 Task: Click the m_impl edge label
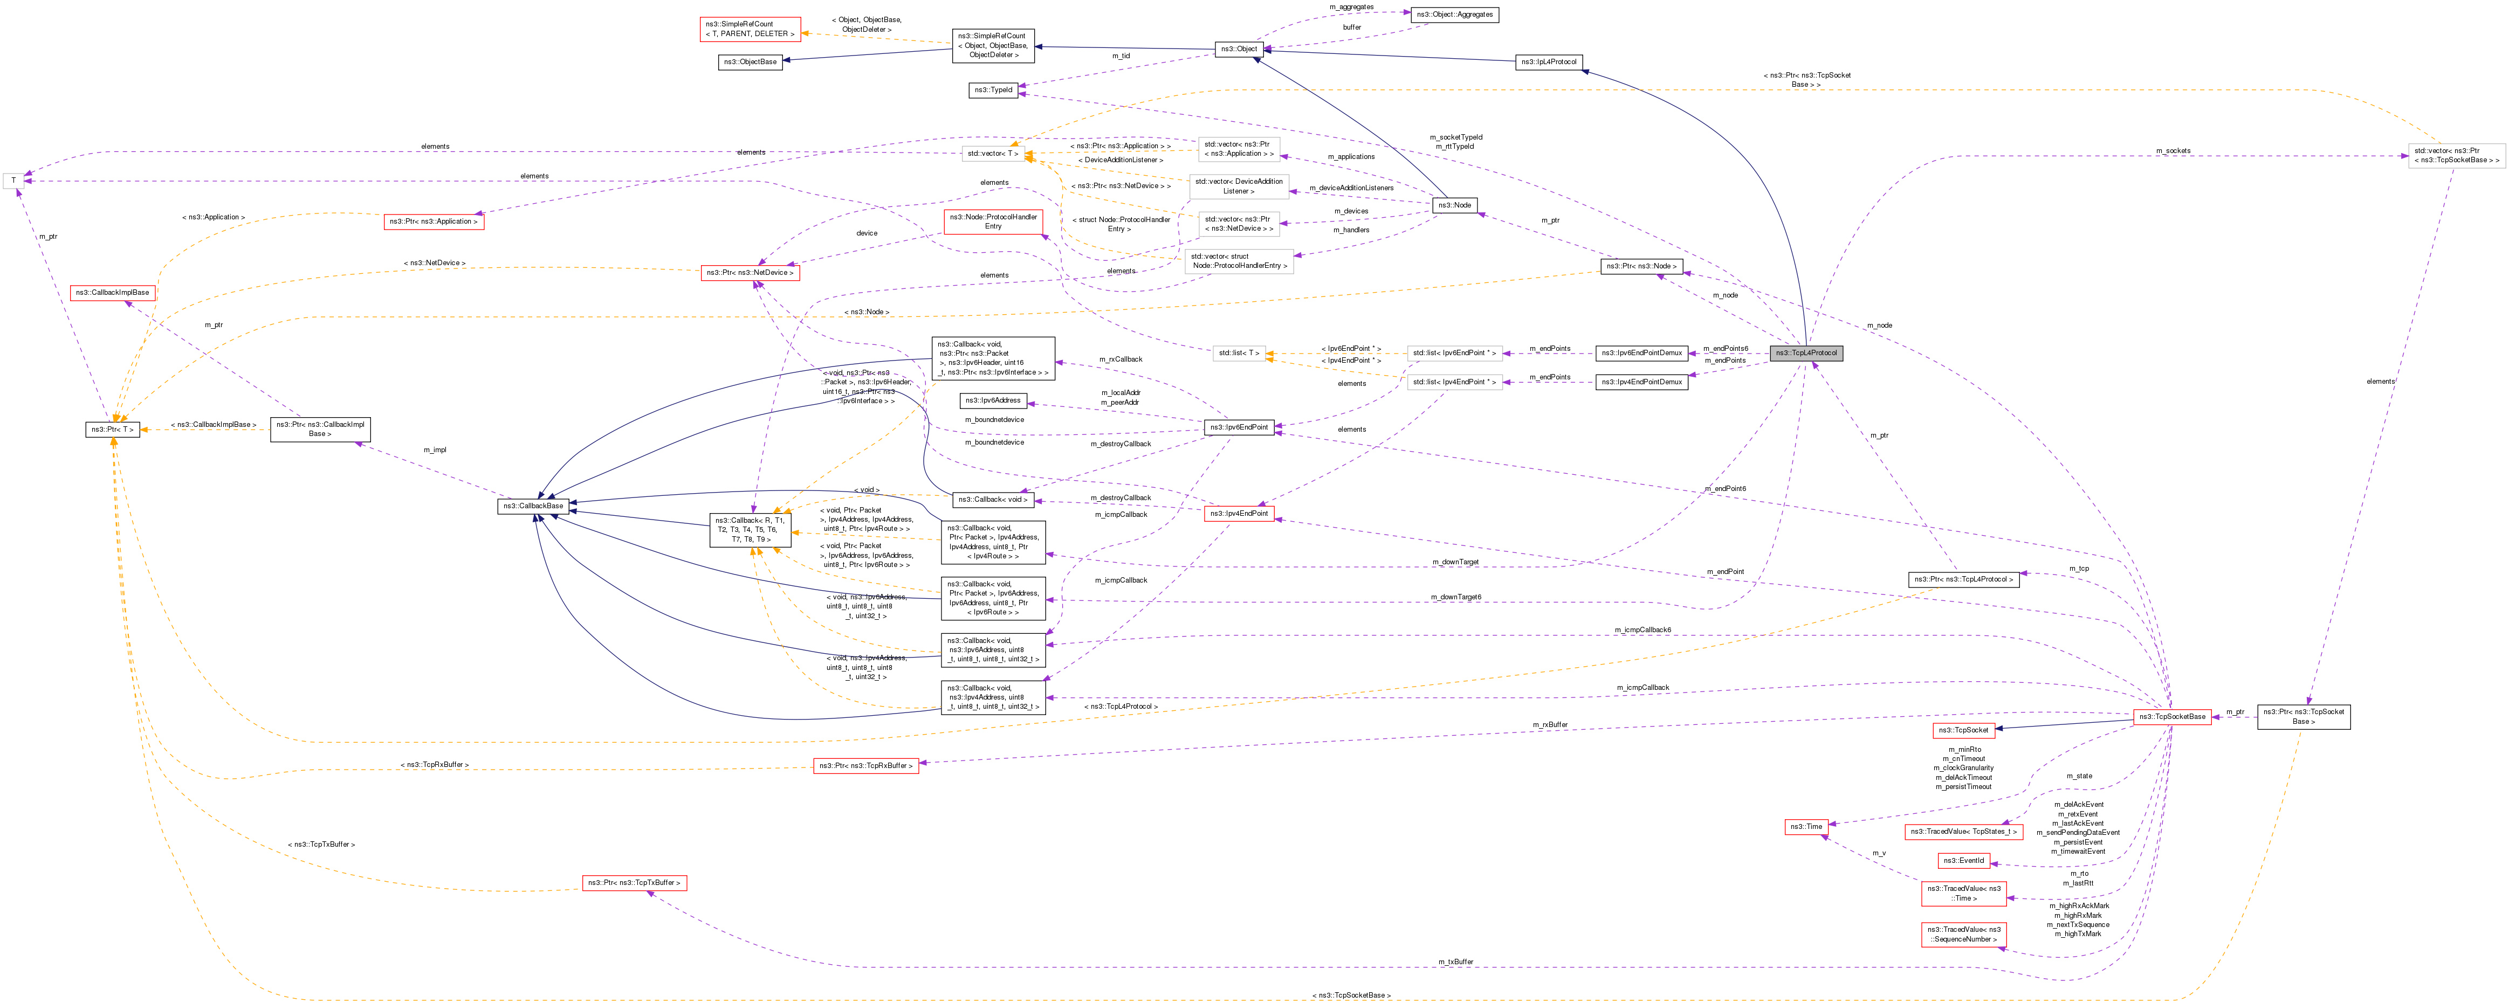coord(435,450)
